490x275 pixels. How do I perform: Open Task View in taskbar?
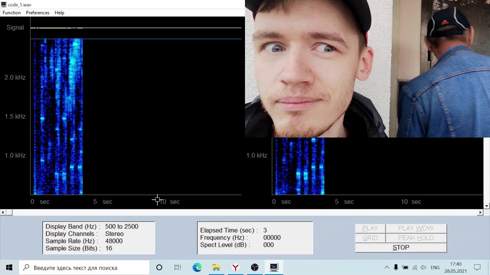[178, 268]
